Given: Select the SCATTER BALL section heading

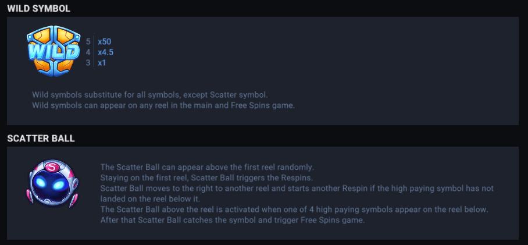Looking at the screenshot, I should [41, 139].
